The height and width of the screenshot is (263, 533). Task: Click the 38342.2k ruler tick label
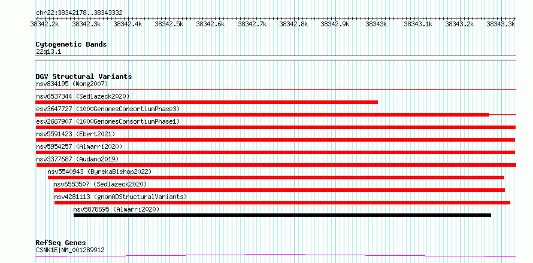[x=44, y=24]
